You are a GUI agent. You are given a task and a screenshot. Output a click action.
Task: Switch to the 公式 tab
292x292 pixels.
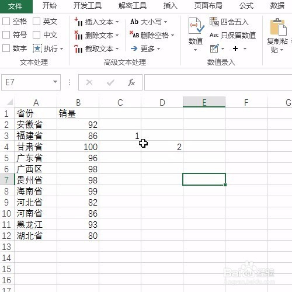coord(246,6)
